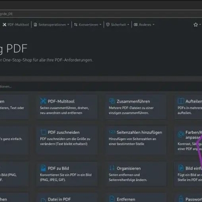Screen dimensions: 202x202
Task: Open the PDF zuschneiden card
Action: pyautogui.click(x=67, y=140)
